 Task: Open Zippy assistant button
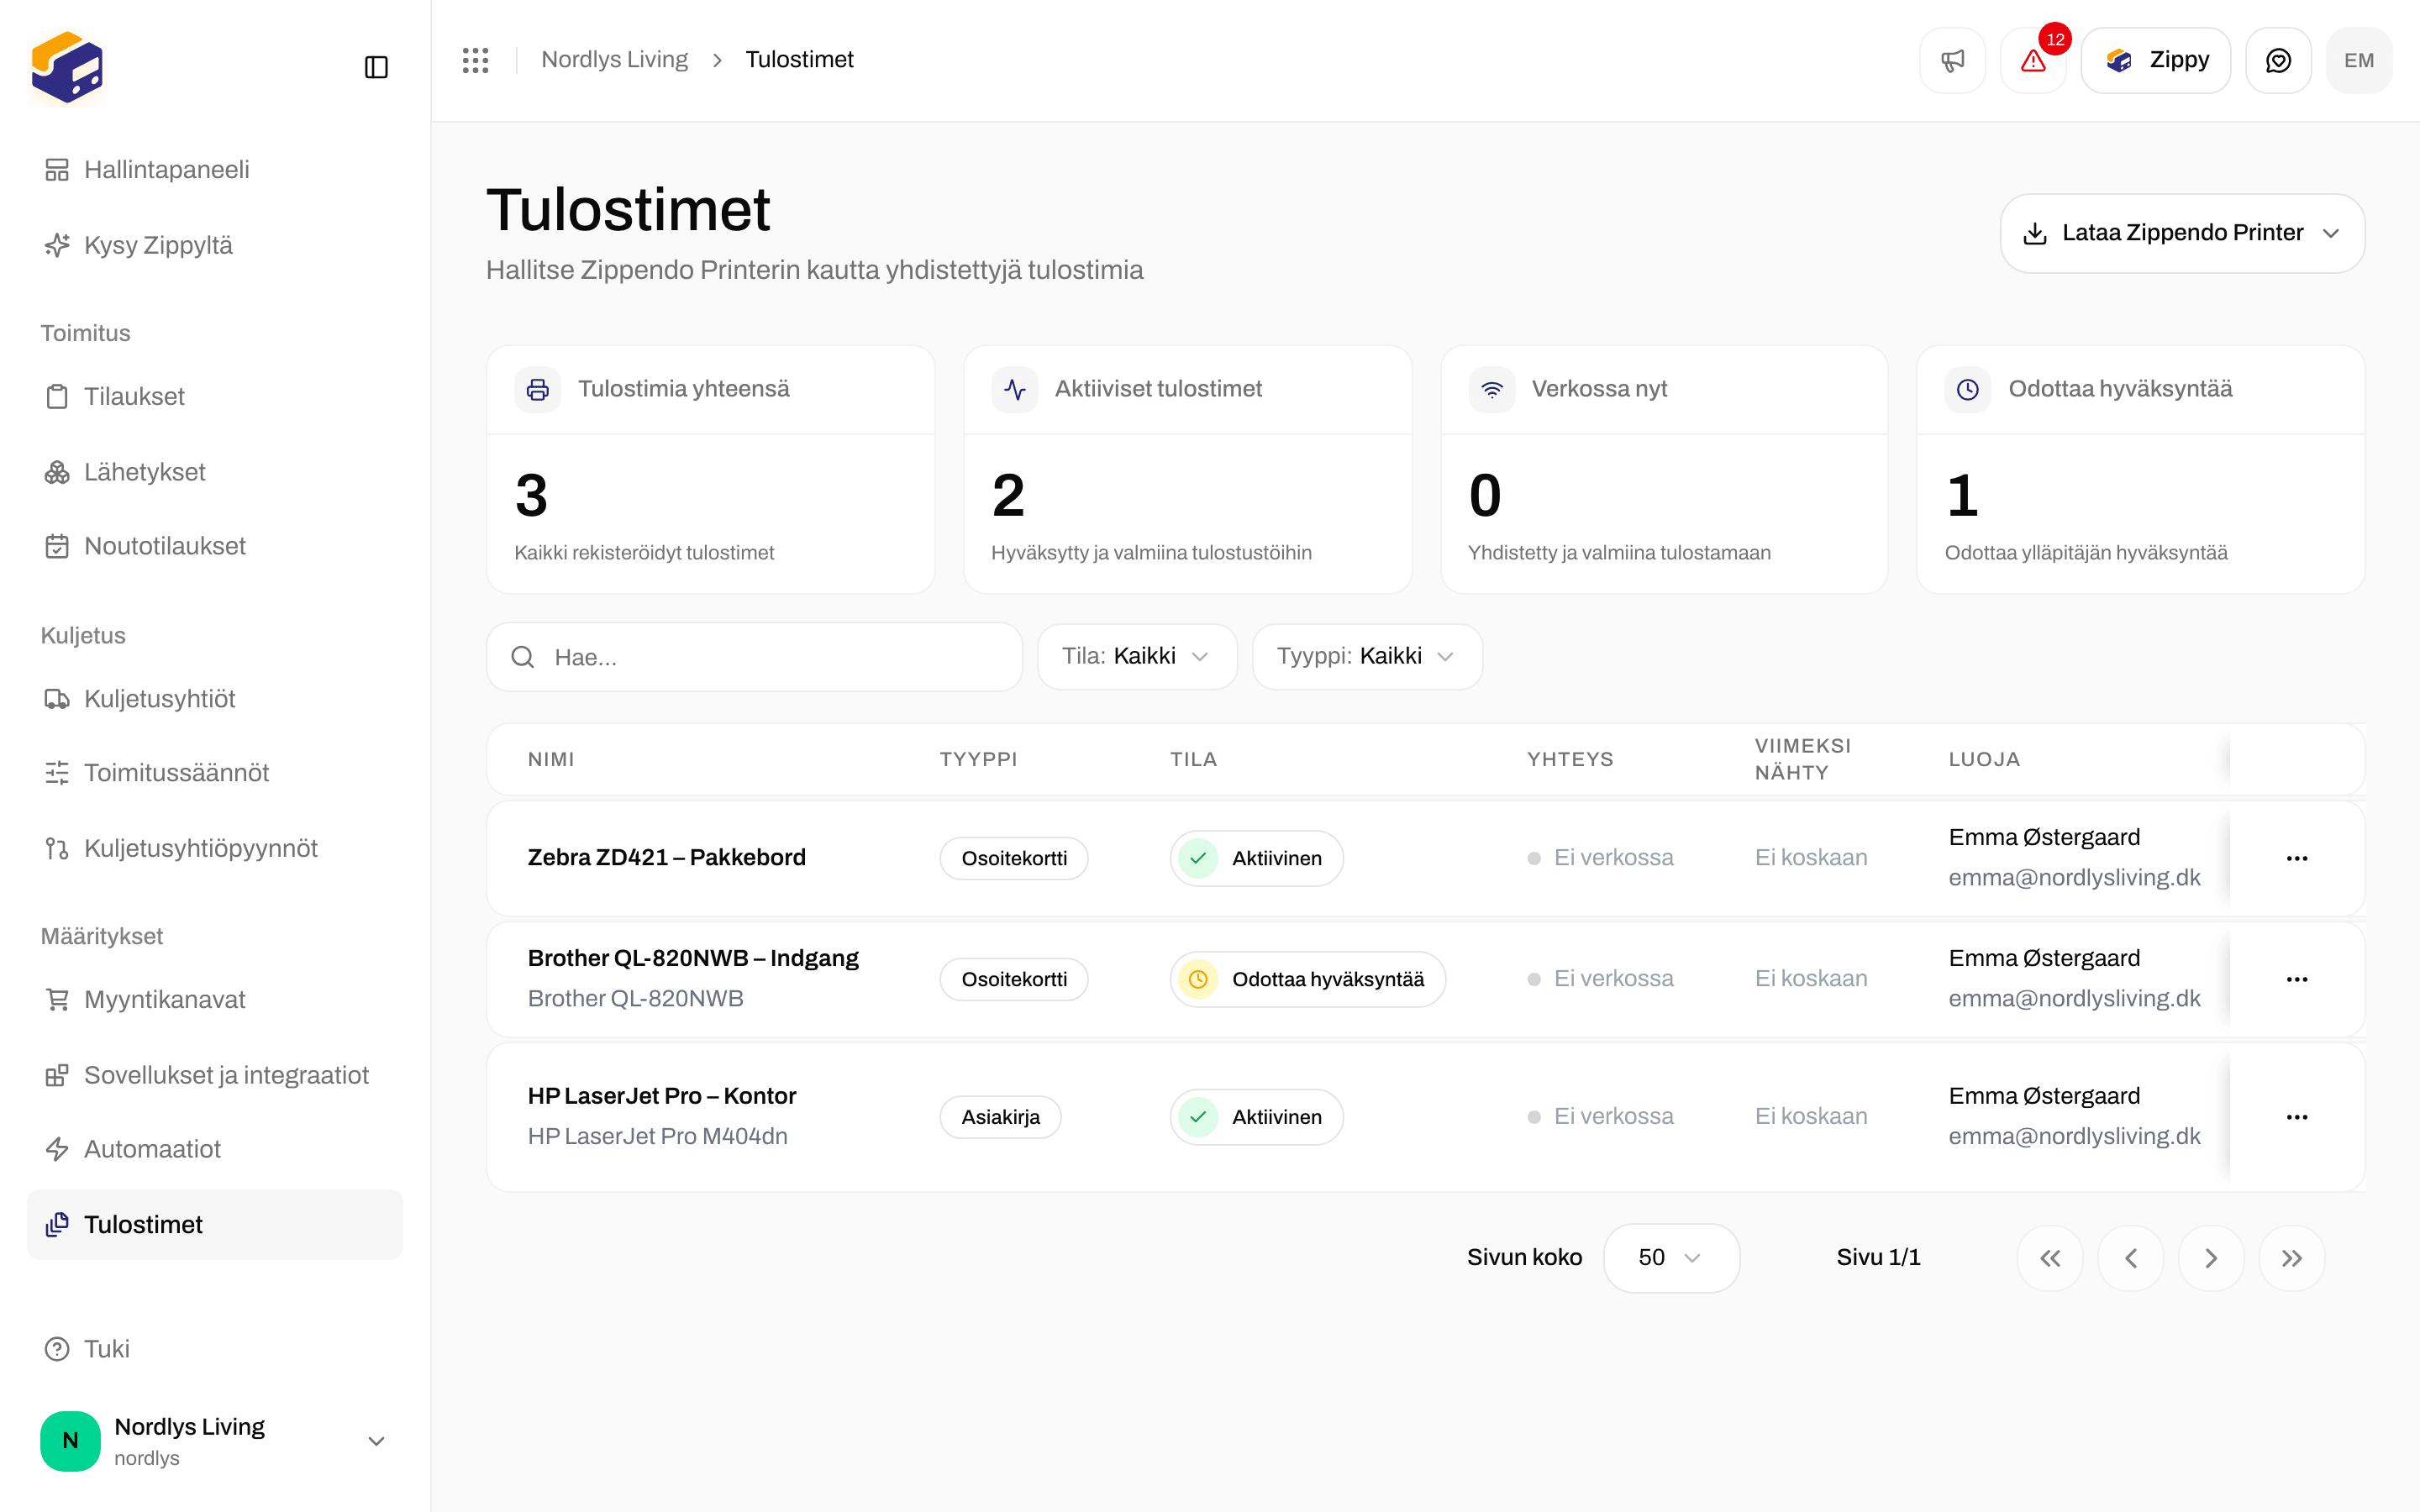click(2155, 60)
